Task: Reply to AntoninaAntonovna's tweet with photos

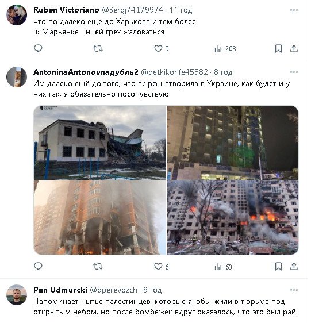Action: tap(38, 267)
